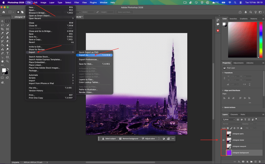Select the Crop tool in the toolbar
This screenshot has width=265, height=164.
(2, 29)
